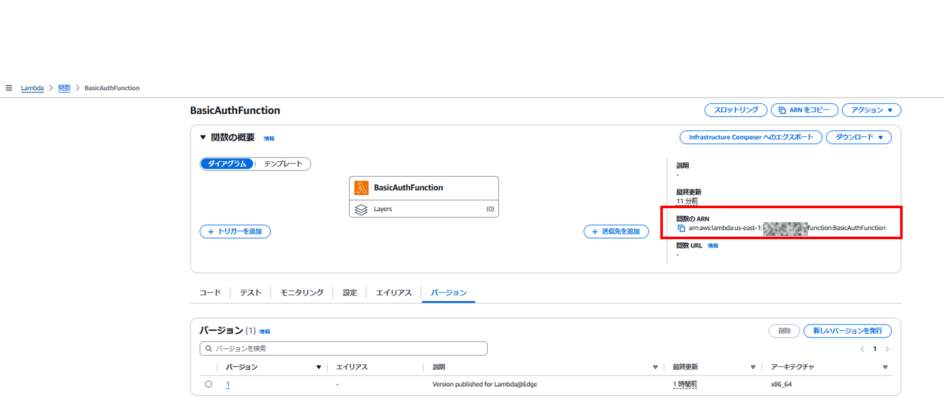
Task: Open the アクション dropdown
Action: [872, 110]
